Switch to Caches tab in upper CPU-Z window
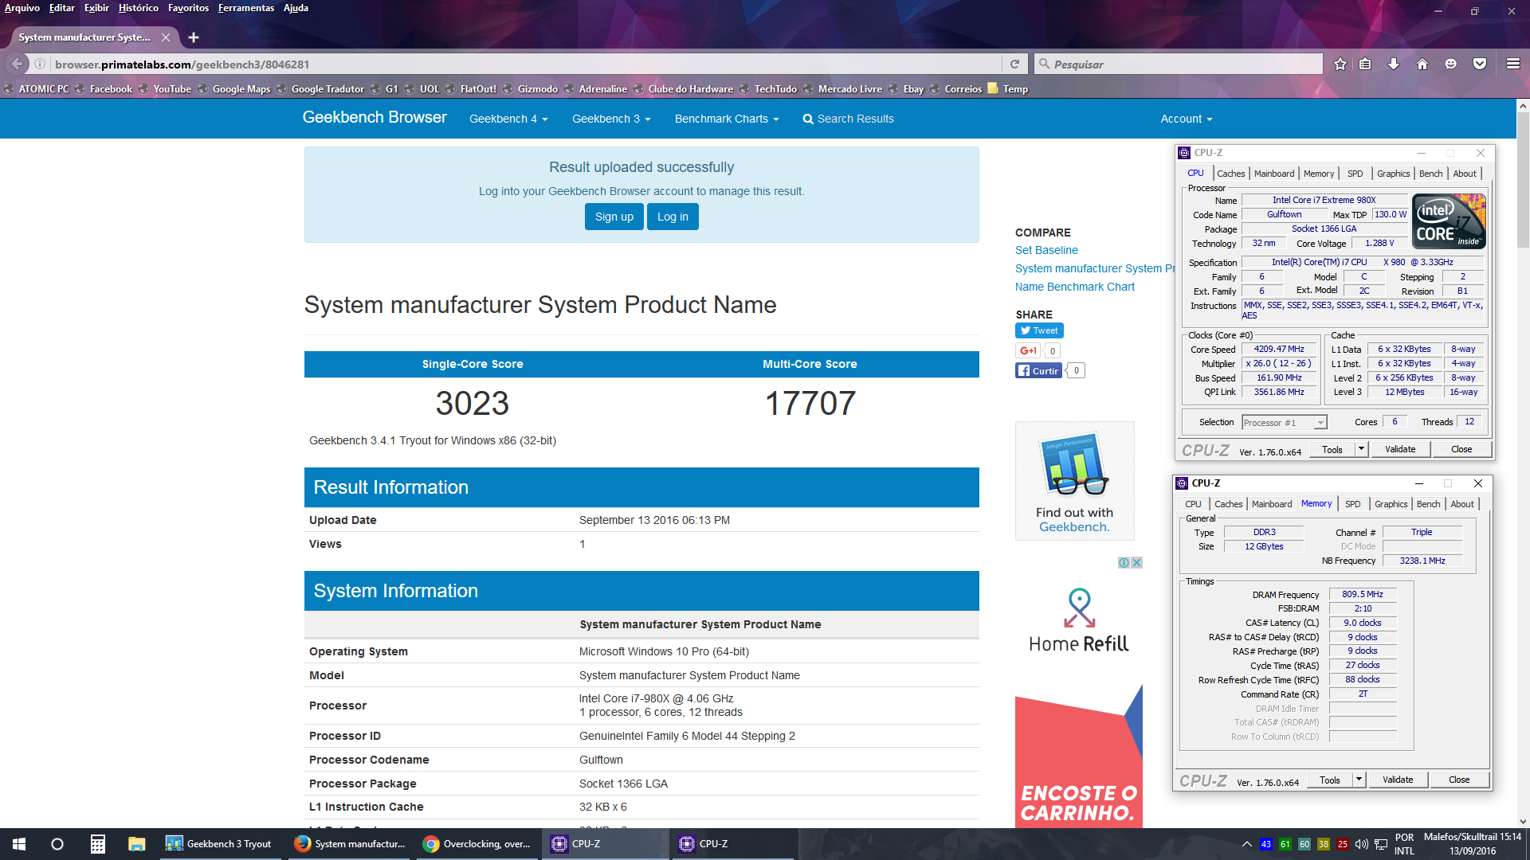Image resolution: width=1530 pixels, height=860 pixels. click(x=1230, y=174)
